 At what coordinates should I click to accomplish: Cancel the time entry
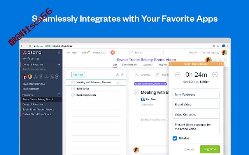click(x=189, y=149)
